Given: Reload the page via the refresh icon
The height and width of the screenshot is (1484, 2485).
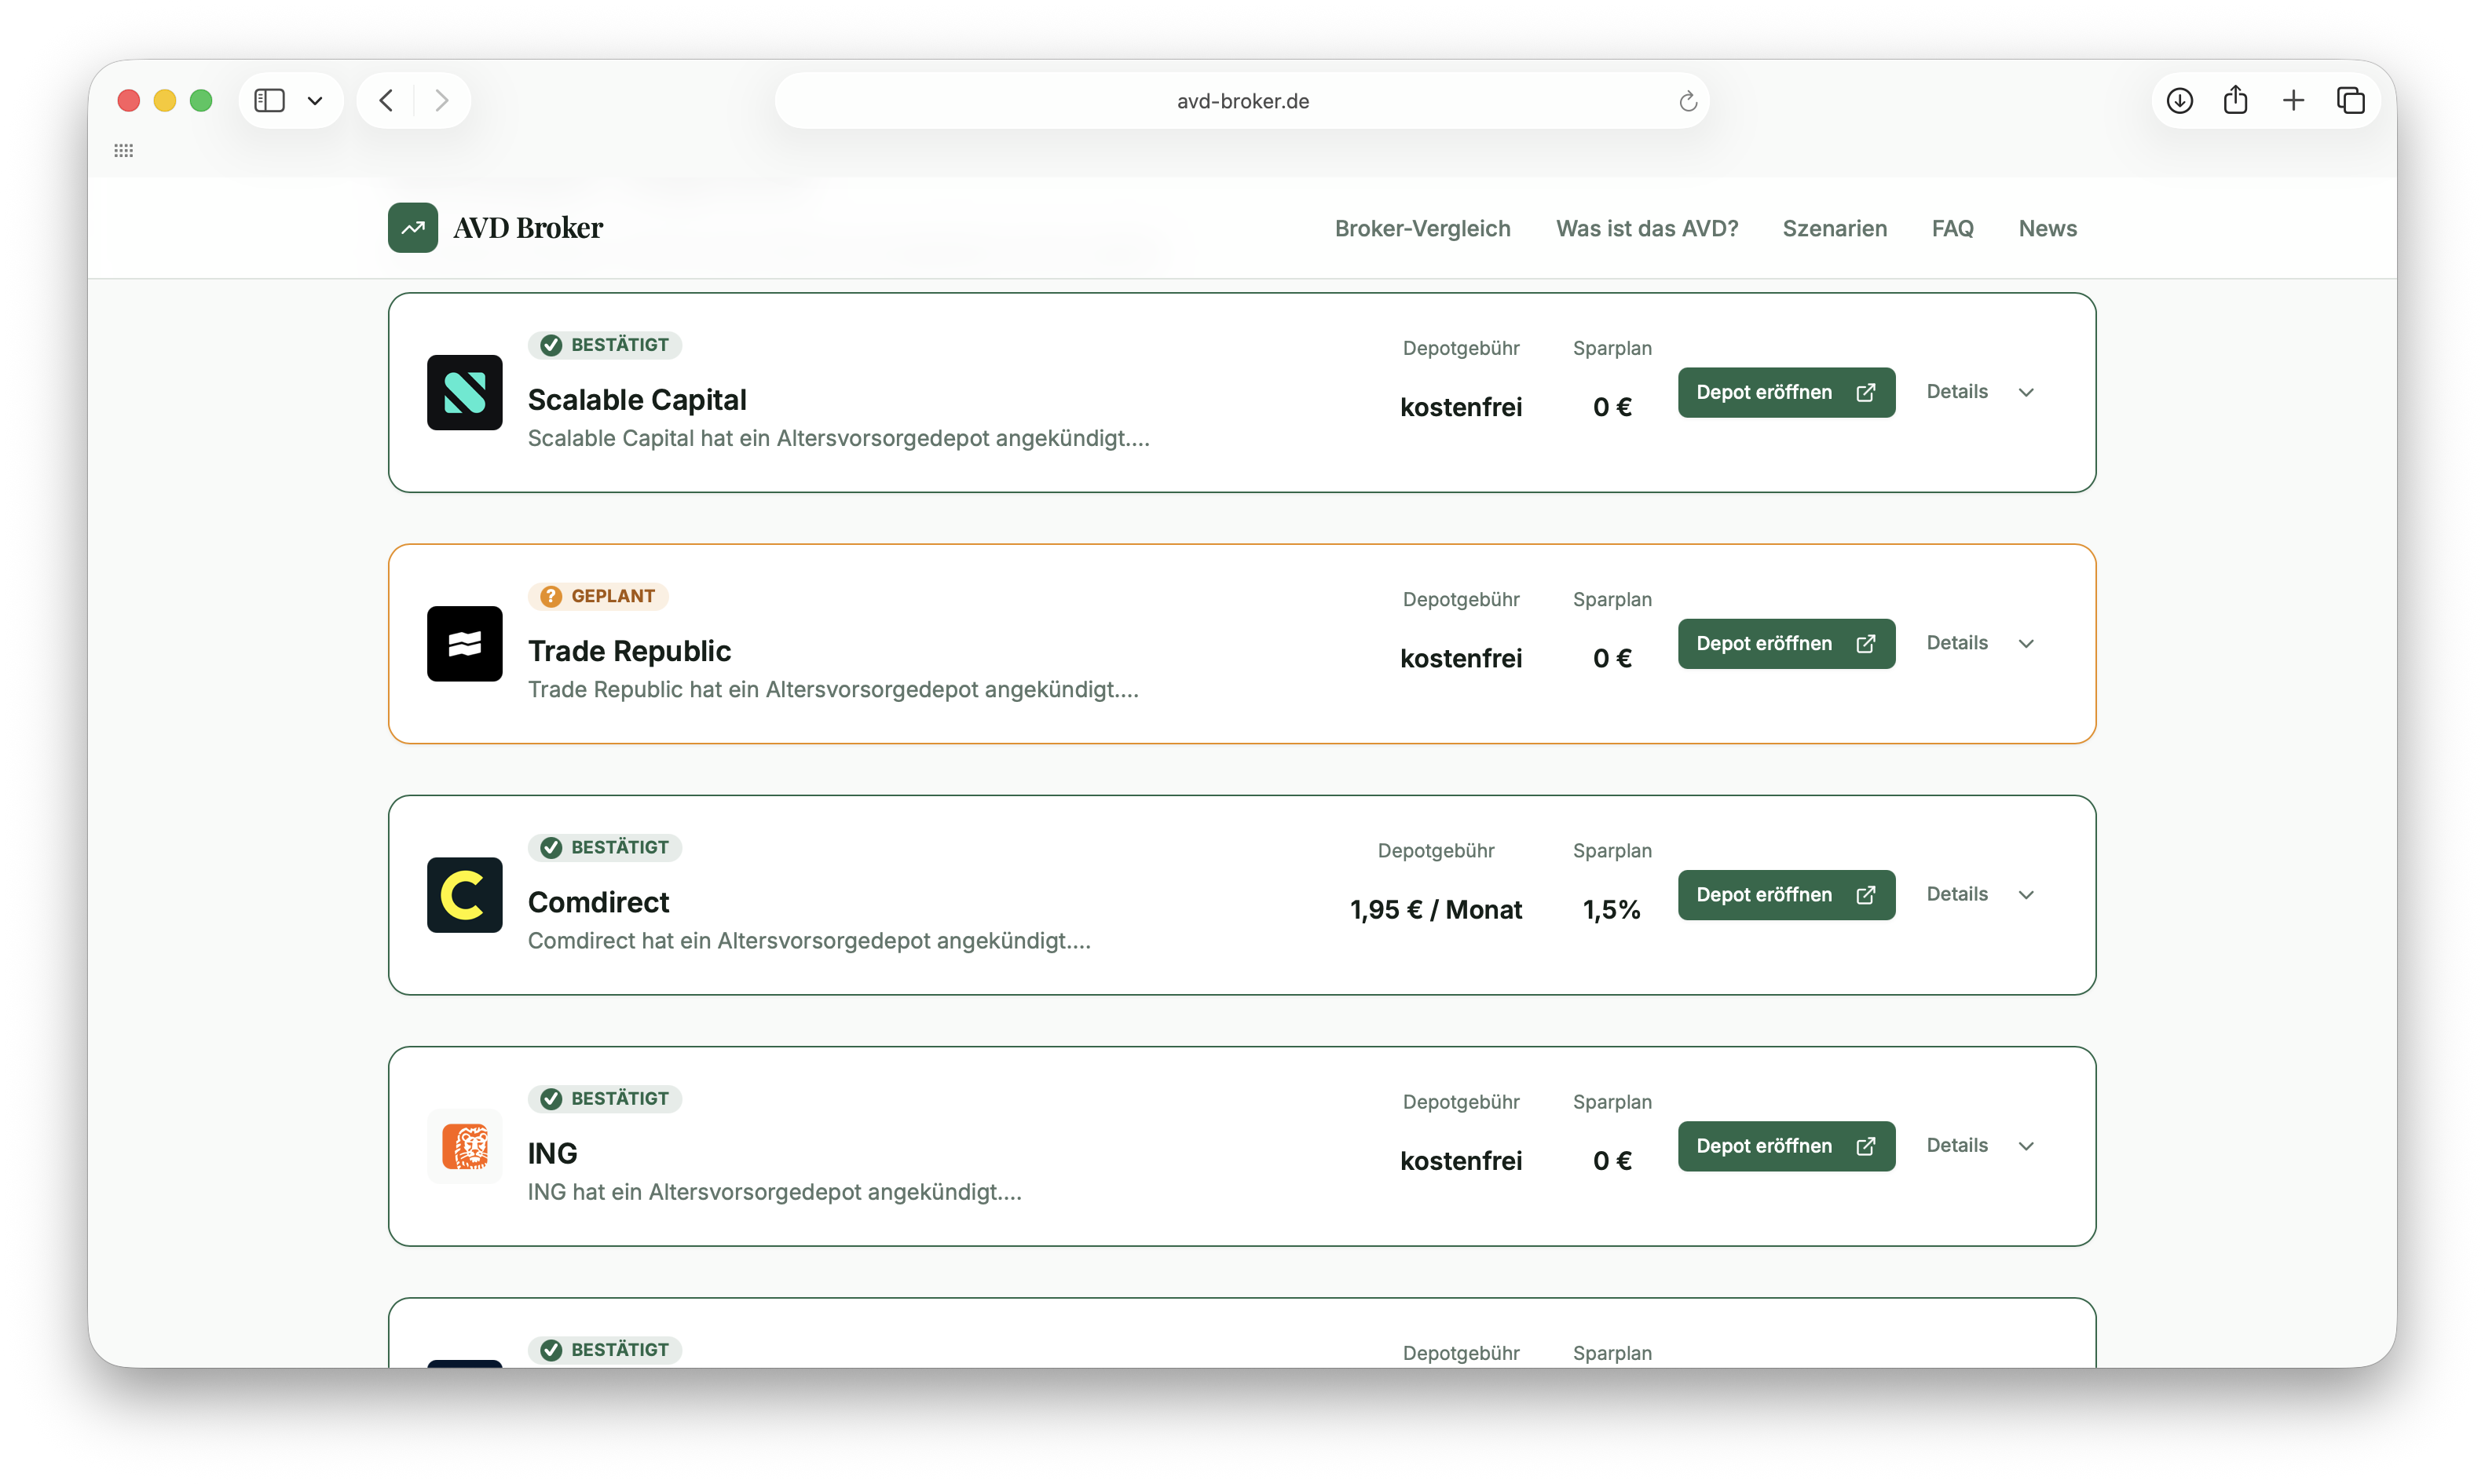Looking at the screenshot, I should click(1687, 101).
